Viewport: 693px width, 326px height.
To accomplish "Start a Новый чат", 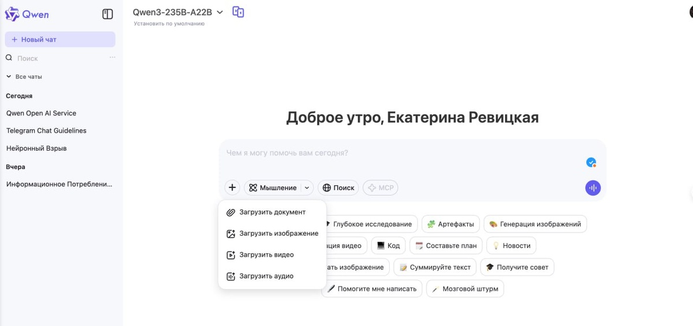I will [x=60, y=39].
